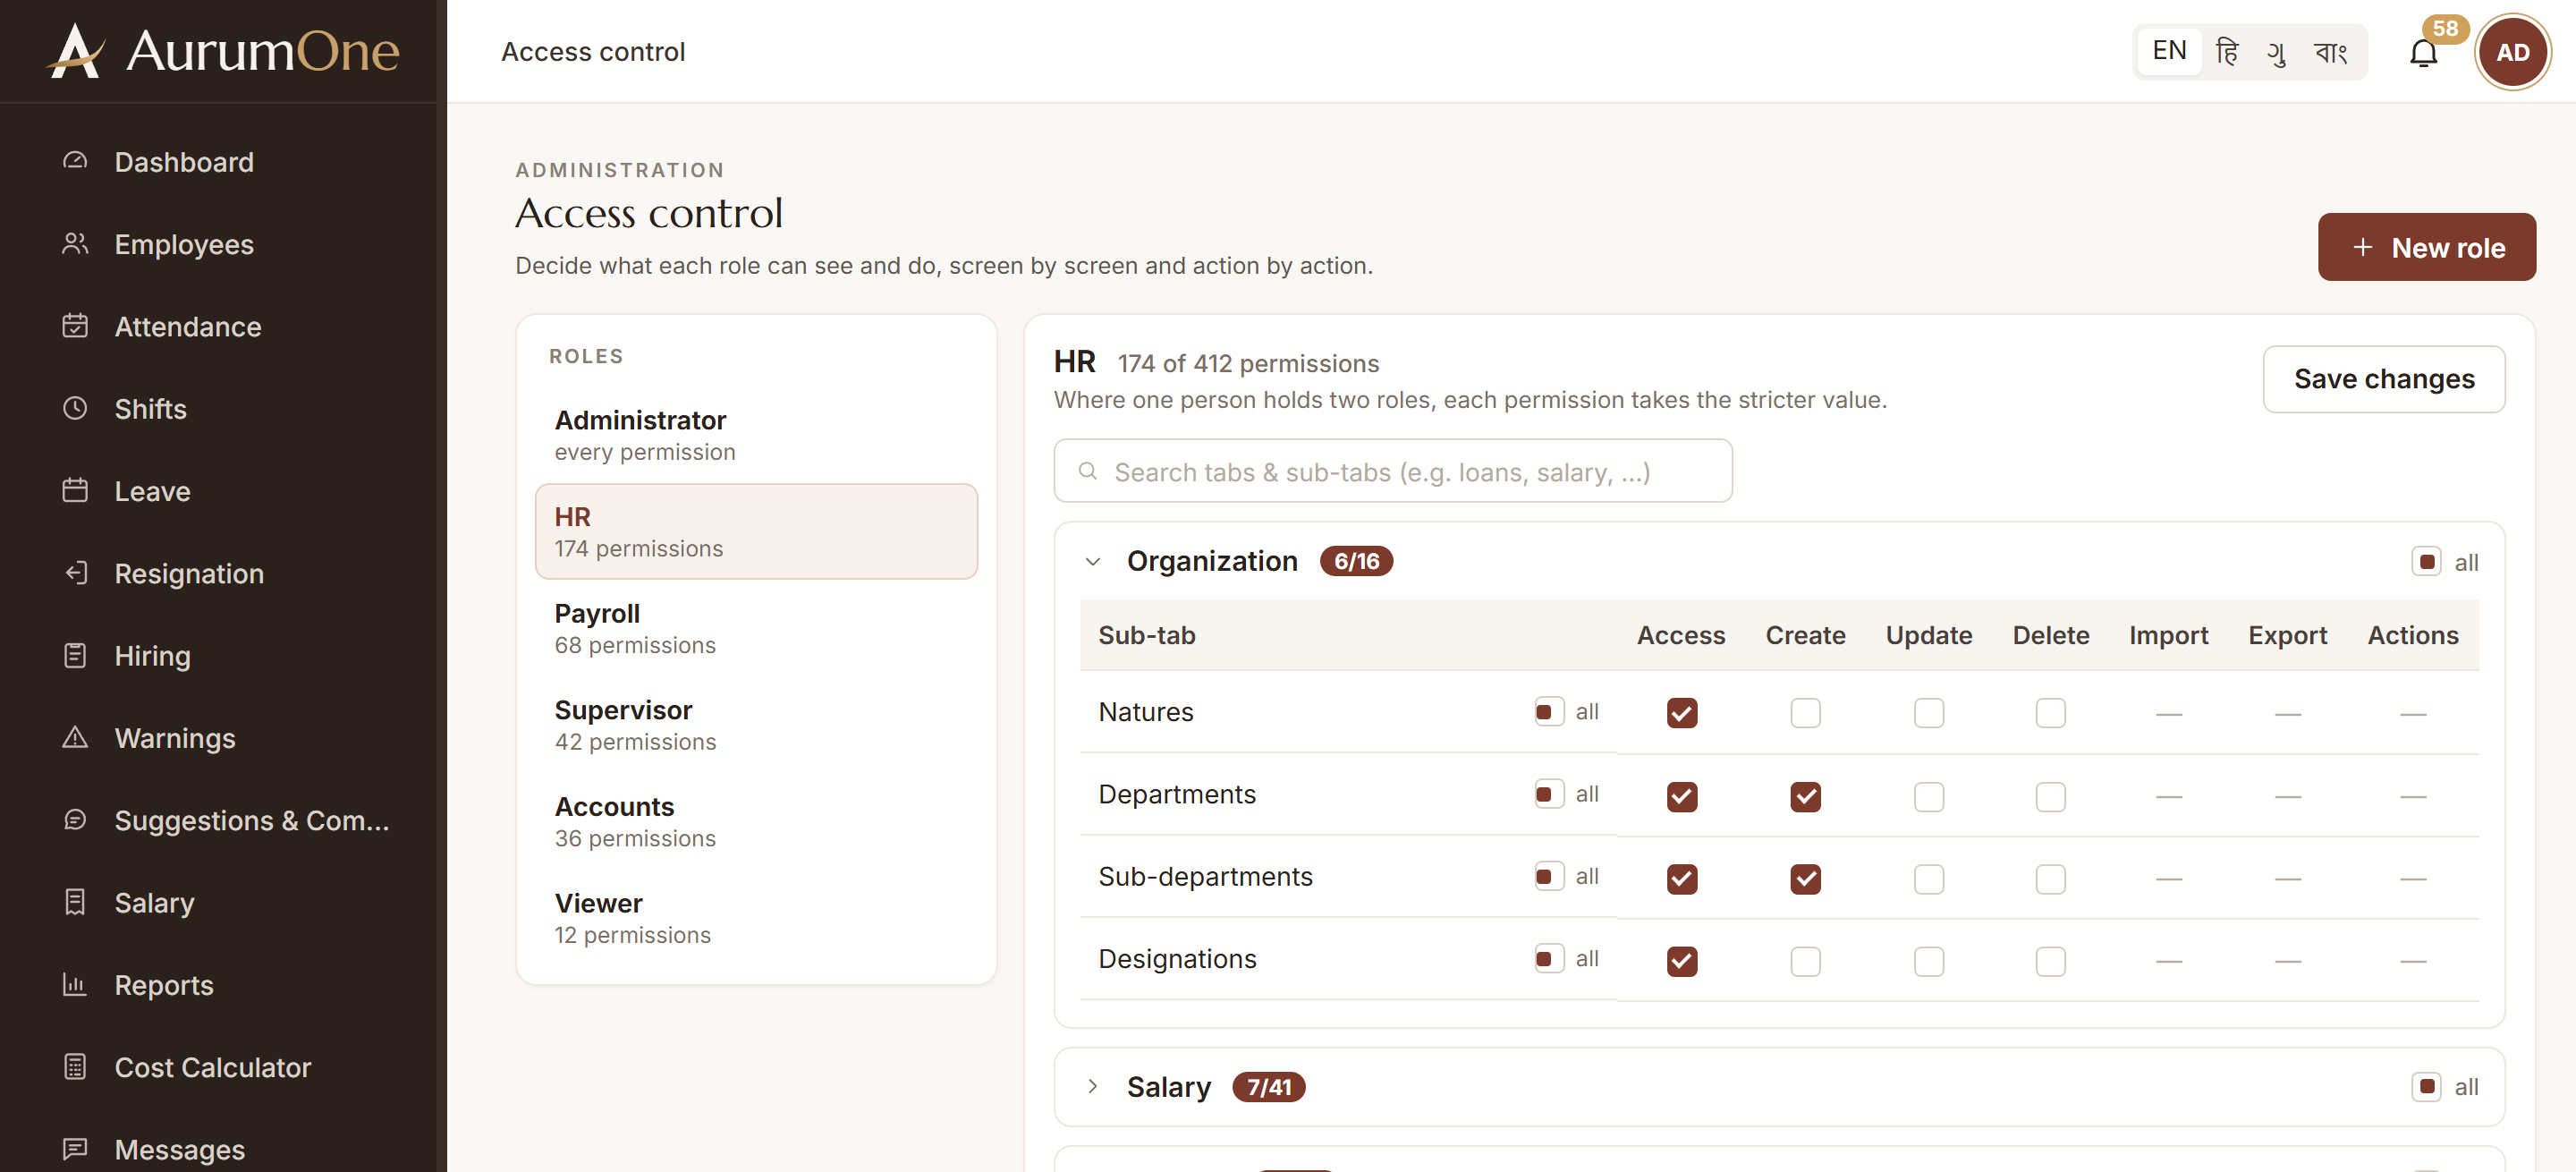Click the Messages speech bubble icon

[75, 1149]
